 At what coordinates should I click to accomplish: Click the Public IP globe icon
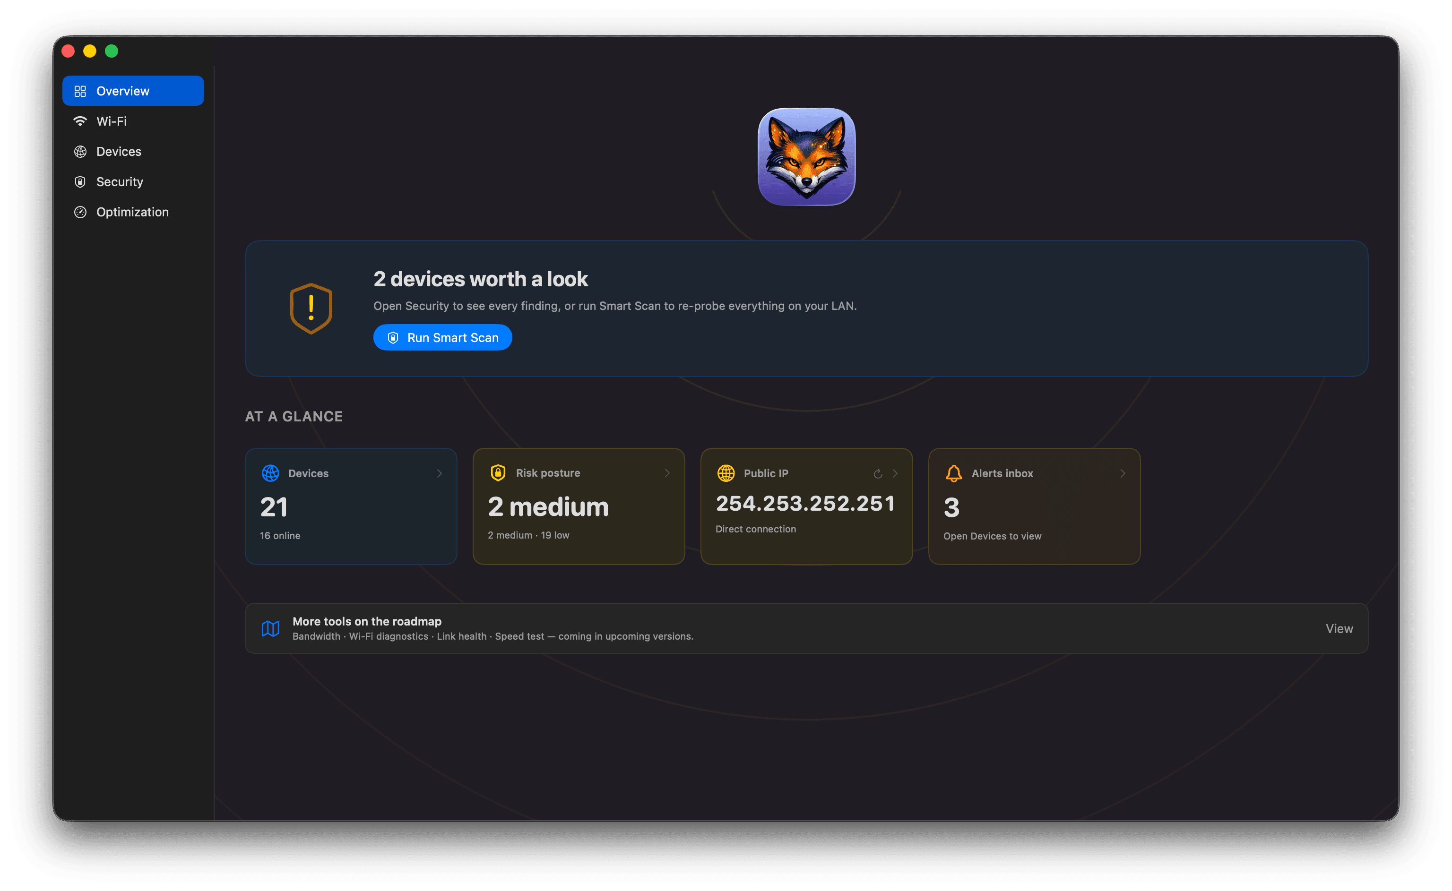726,472
